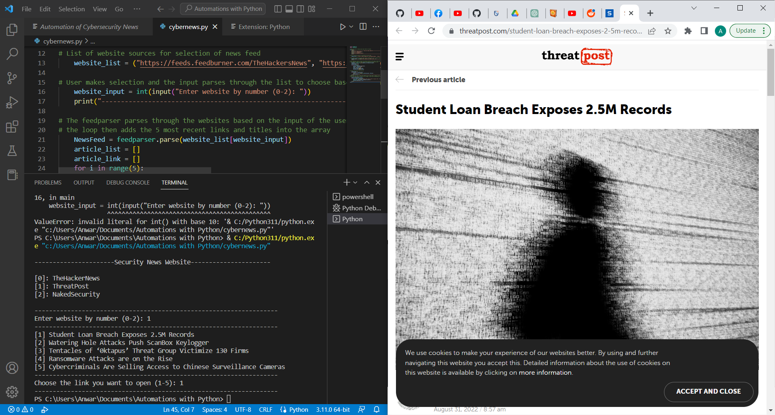Close the bottom terminal panel
Viewport: 775px width, 415px height.
coord(378,183)
